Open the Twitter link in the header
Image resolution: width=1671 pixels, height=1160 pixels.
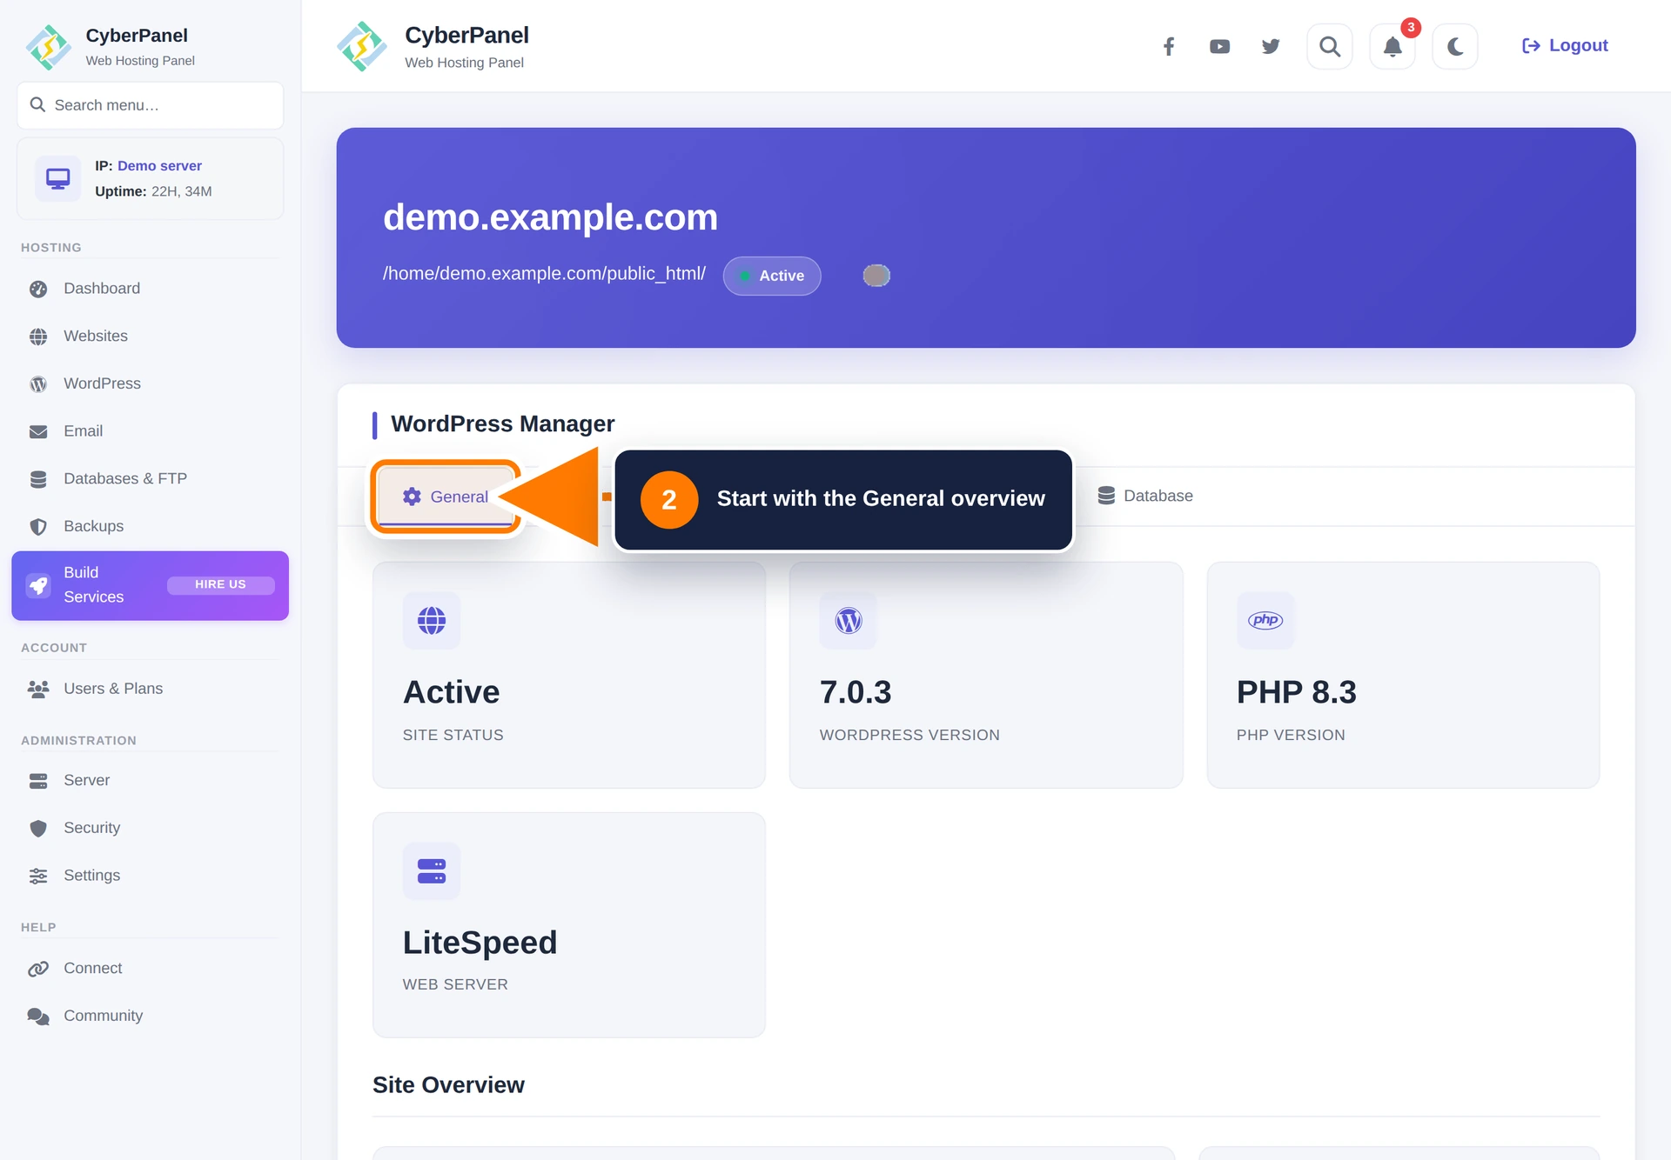pos(1271,46)
